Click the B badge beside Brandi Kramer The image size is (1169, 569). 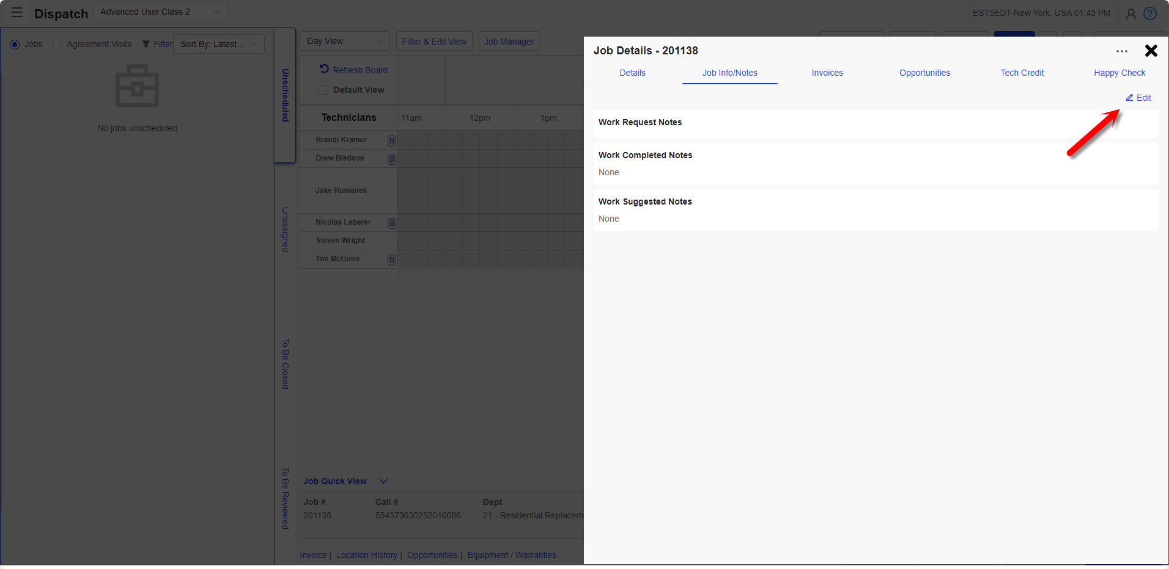[391, 141]
